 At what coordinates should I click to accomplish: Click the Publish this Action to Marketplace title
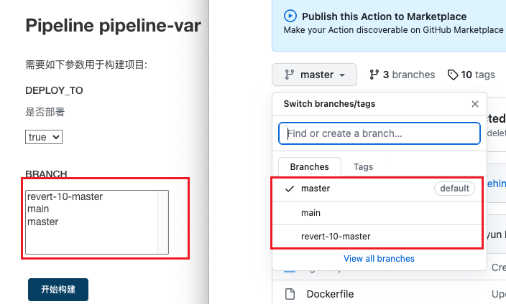pos(384,16)
